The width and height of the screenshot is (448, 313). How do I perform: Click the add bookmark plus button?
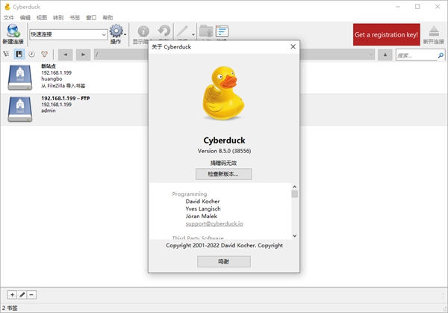point(12,296)
